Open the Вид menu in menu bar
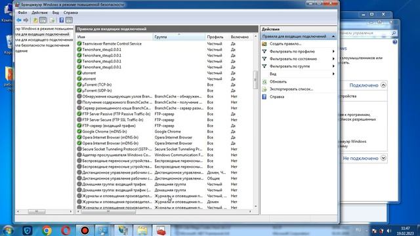This screenshot has width=420, height=236. 55,12
